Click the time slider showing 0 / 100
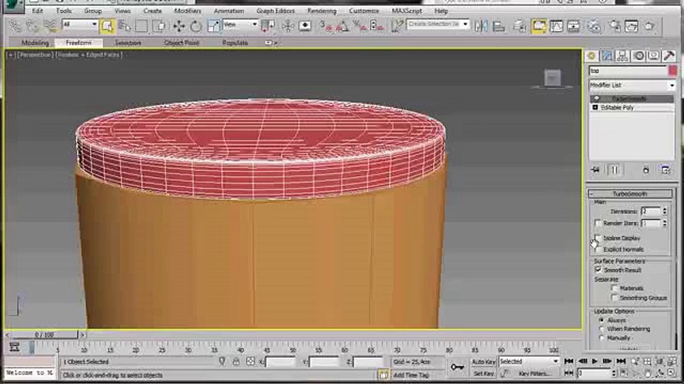Viewport: 684px width, 384px height. (44, 335)
